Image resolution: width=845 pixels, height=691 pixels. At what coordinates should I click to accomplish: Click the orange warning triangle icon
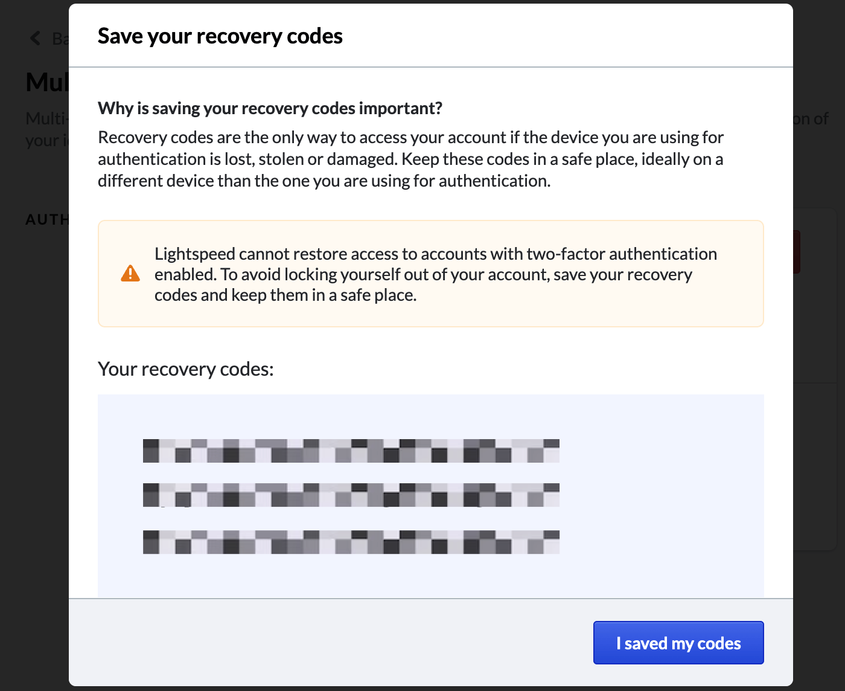click(x=130, y=272)
